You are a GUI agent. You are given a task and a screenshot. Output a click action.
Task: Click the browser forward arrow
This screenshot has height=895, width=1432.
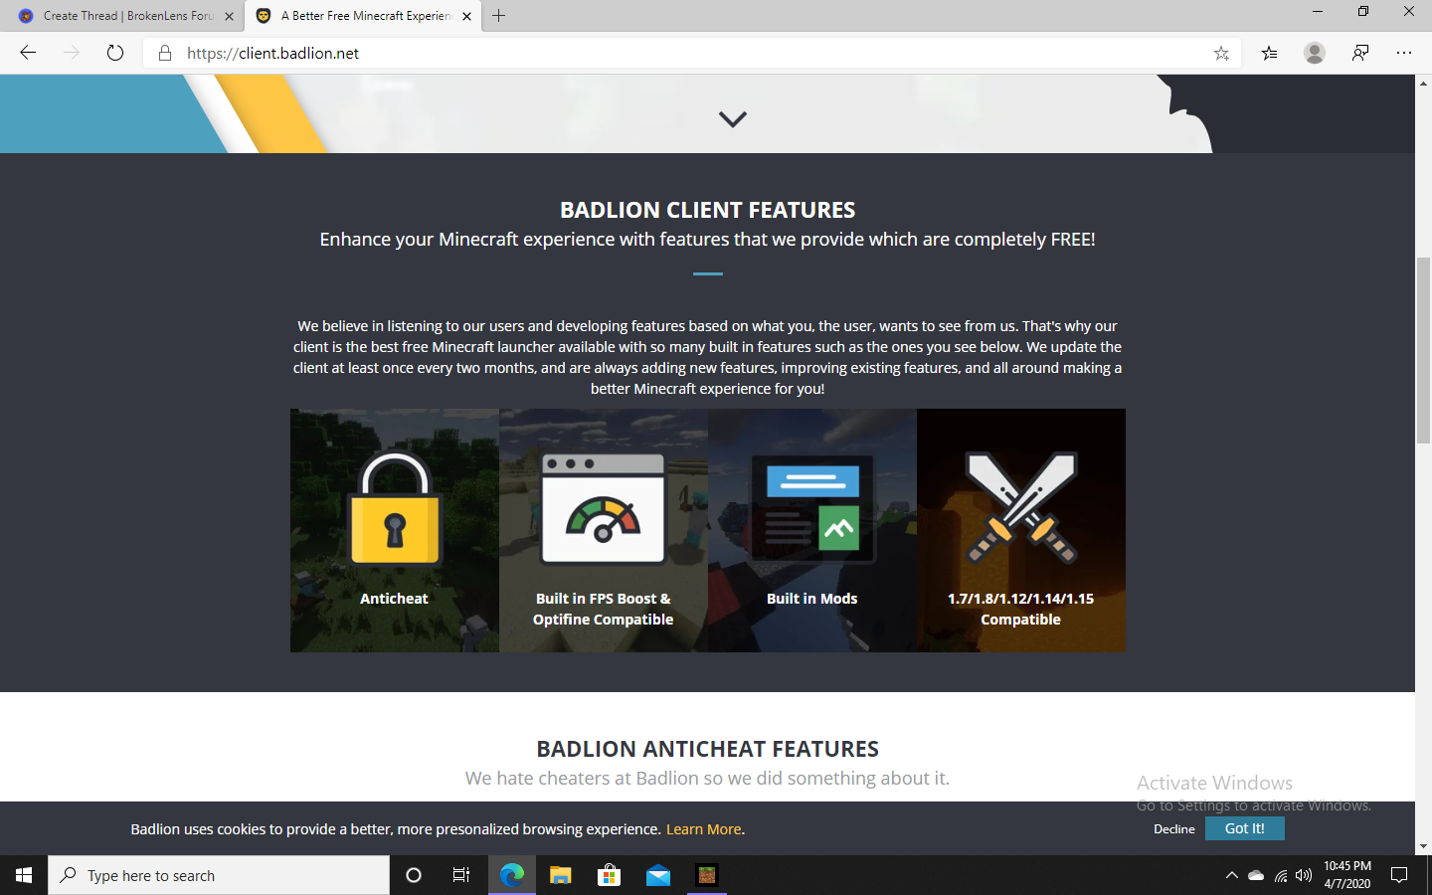pyautogui.click(x=72, y=53)
